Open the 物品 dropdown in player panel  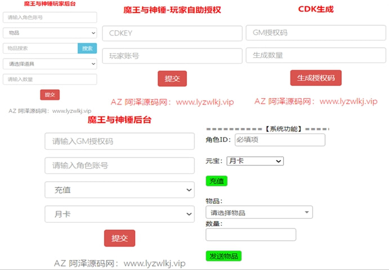click(x=50, y=33)
